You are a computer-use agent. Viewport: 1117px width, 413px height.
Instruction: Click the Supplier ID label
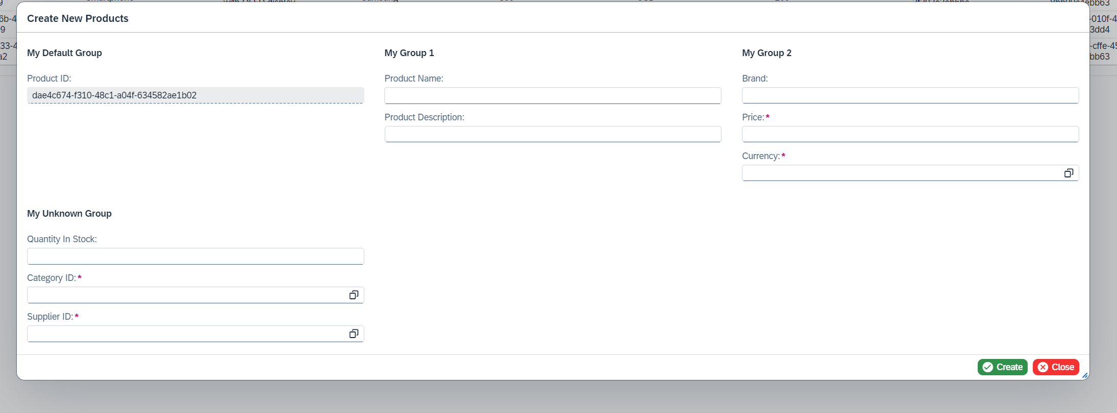click(x=50, y=317)
